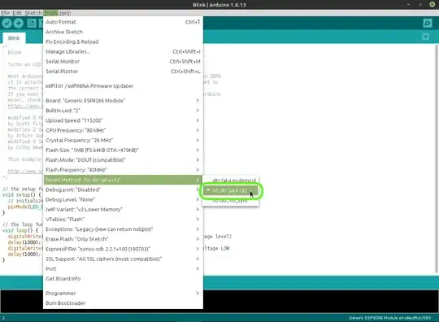The height and width of the screenshot is (322, 439).
Task: Open the tab options dropdown arrow
Action: point(425,37)
